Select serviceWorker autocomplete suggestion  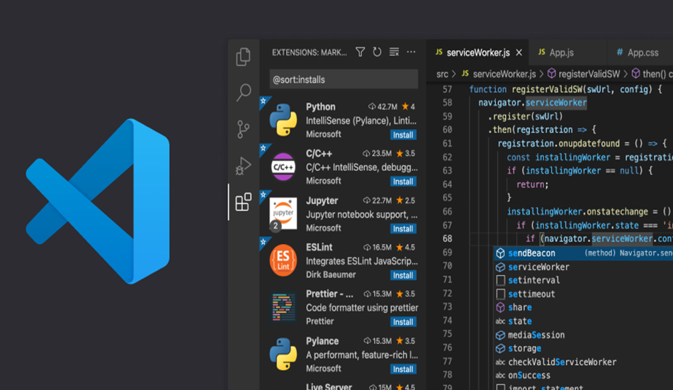click(584, 267)
